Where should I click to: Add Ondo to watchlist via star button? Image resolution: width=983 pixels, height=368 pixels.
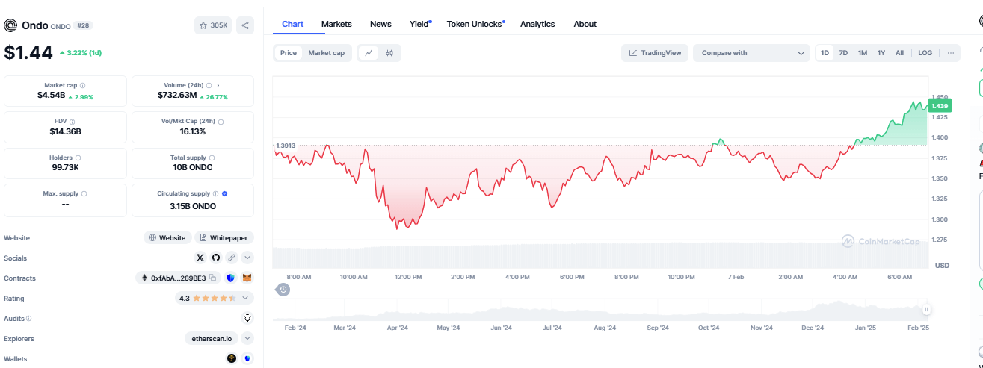pos(213,25)
